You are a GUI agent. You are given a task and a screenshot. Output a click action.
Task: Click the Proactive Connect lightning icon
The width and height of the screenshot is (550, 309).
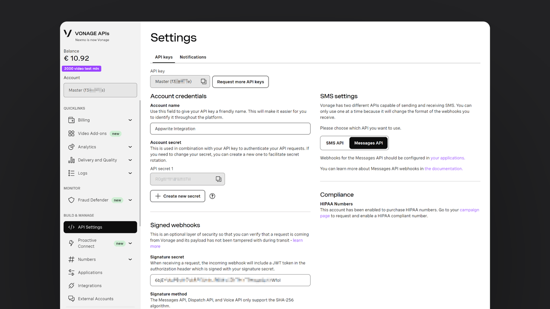pos(71,243)
